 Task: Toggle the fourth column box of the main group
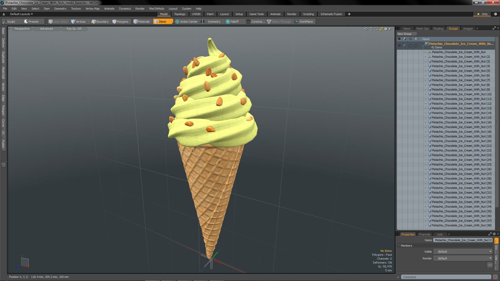click(x=416, y=46)
